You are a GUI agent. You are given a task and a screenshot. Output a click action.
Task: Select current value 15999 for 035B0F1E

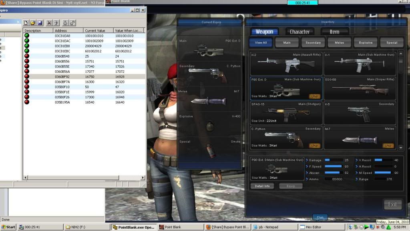(89, 92)
